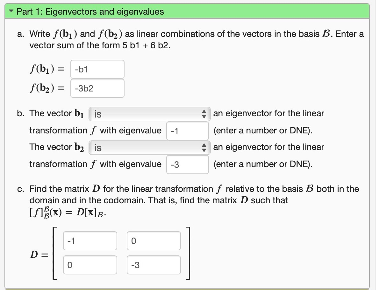379x290 pixels.
Task: Select the bottom-right matrix entry showing -3
Action: [154, 265]
